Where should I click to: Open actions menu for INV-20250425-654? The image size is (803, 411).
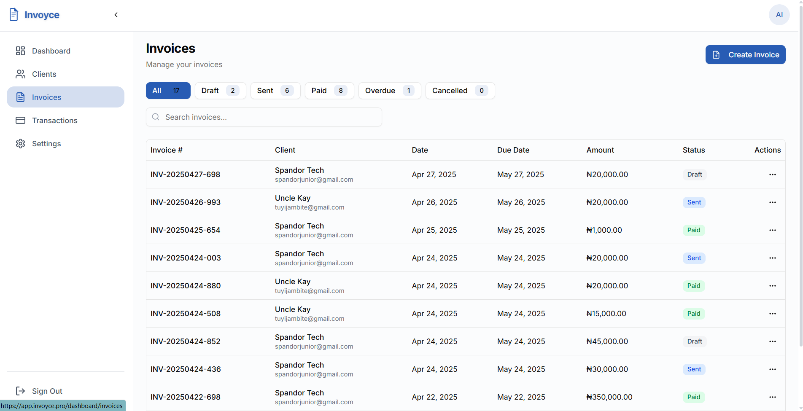(772, 230)
